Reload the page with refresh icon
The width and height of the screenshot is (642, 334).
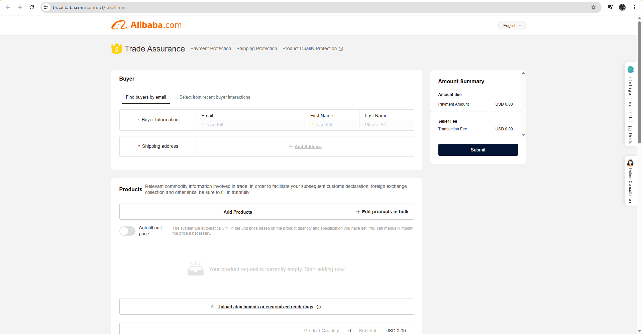[32, 7]
